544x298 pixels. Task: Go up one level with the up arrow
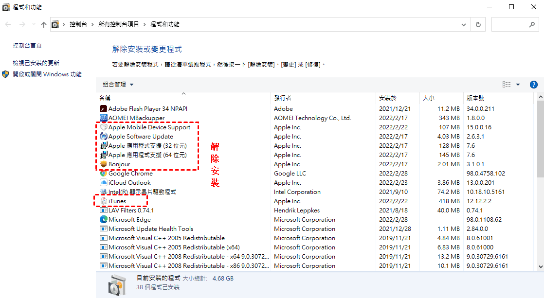(43, 24)
